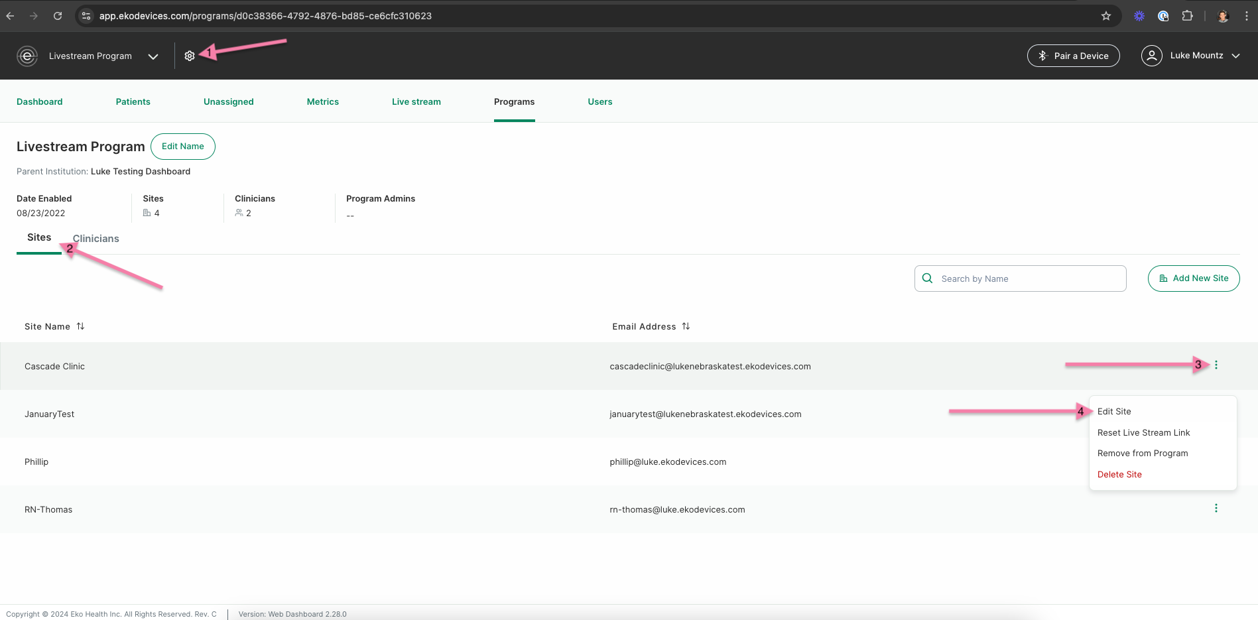This screenshot has width=1258, height=620.
Task: Sort by Email Address arrows
Action: click(x=686, y=326)
